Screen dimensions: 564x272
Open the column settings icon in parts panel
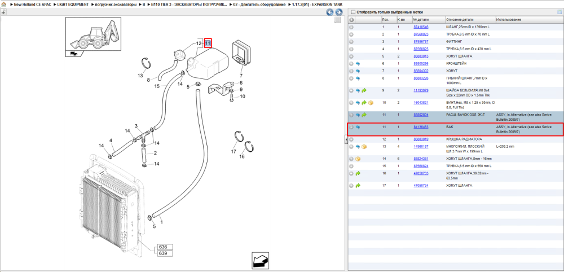[559, 12]
